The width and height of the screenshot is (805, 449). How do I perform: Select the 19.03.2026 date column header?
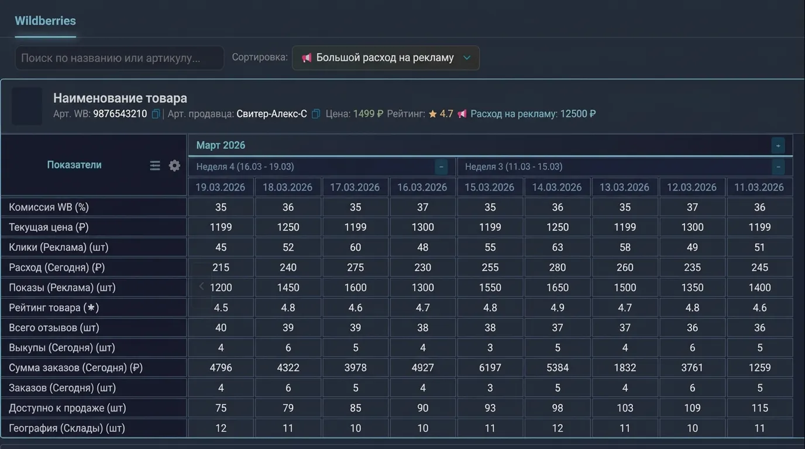(221, 187)
